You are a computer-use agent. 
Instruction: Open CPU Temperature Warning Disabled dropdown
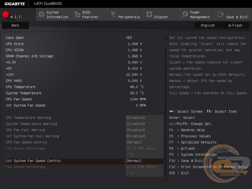click(145, 118)
